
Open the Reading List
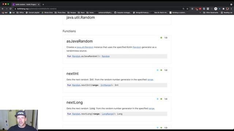[x=227, y=13]
